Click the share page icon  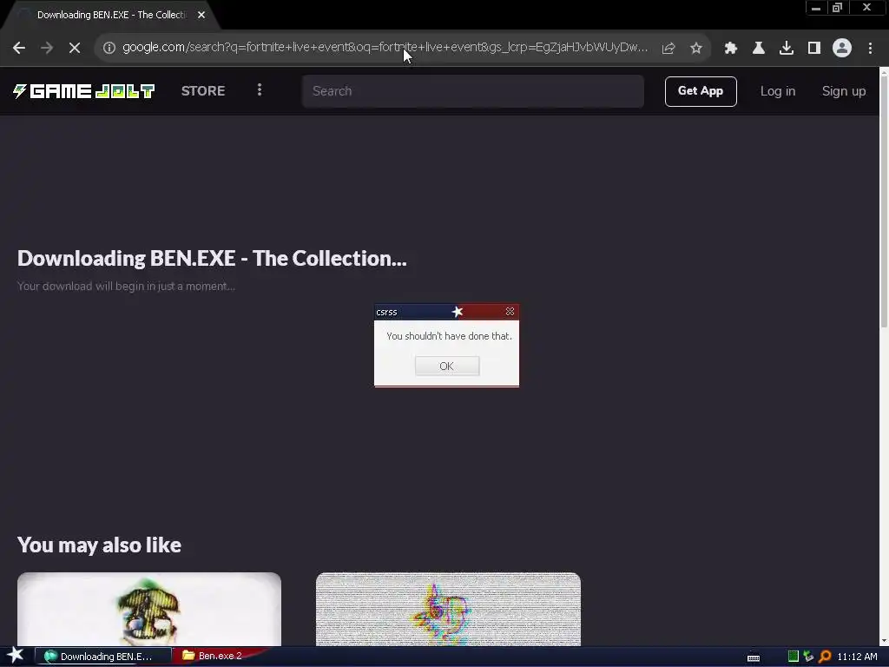pyautogui.click(x=668, y=49)
